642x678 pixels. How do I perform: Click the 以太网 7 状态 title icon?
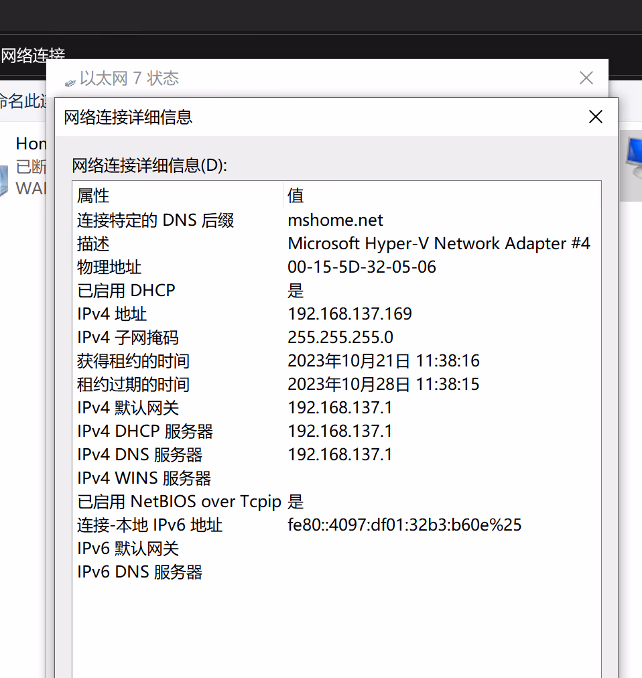click(x=70, y=80)
